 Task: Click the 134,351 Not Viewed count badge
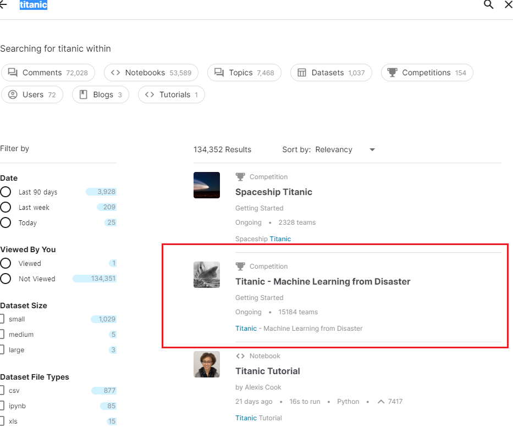[x=95, y=279]
